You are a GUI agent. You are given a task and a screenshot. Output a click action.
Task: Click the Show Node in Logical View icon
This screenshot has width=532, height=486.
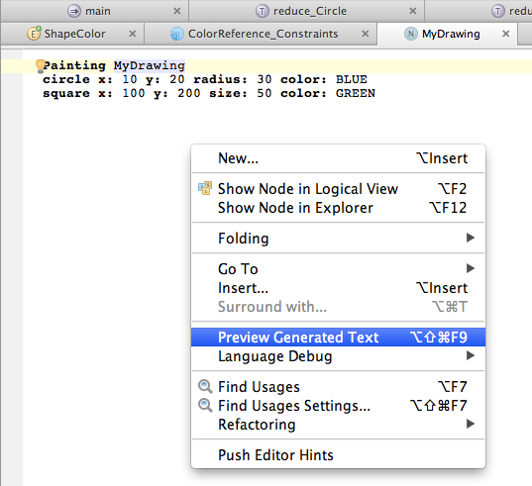(x=205, y=188)
